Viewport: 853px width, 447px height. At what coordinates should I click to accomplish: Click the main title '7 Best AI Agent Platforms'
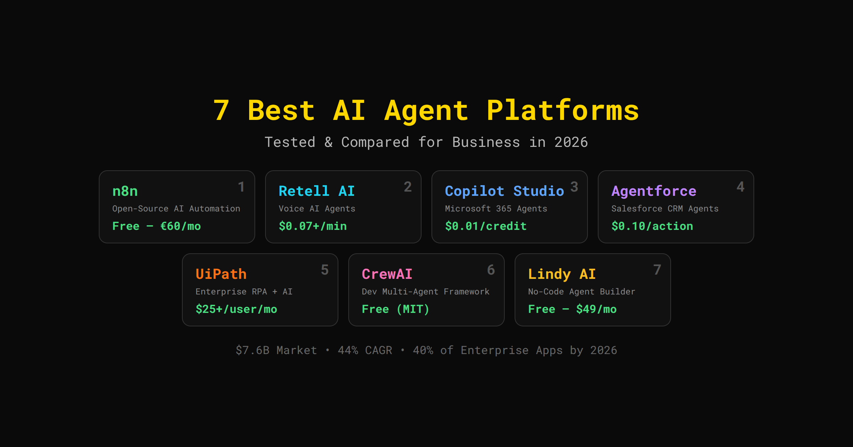point(426,110)
